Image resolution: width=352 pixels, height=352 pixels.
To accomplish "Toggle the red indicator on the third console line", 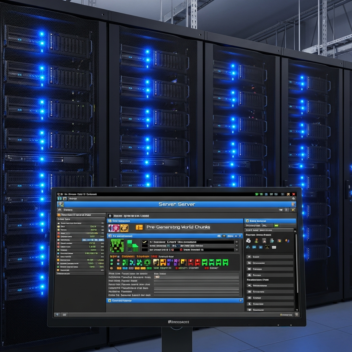I will [x=181, y=250].
